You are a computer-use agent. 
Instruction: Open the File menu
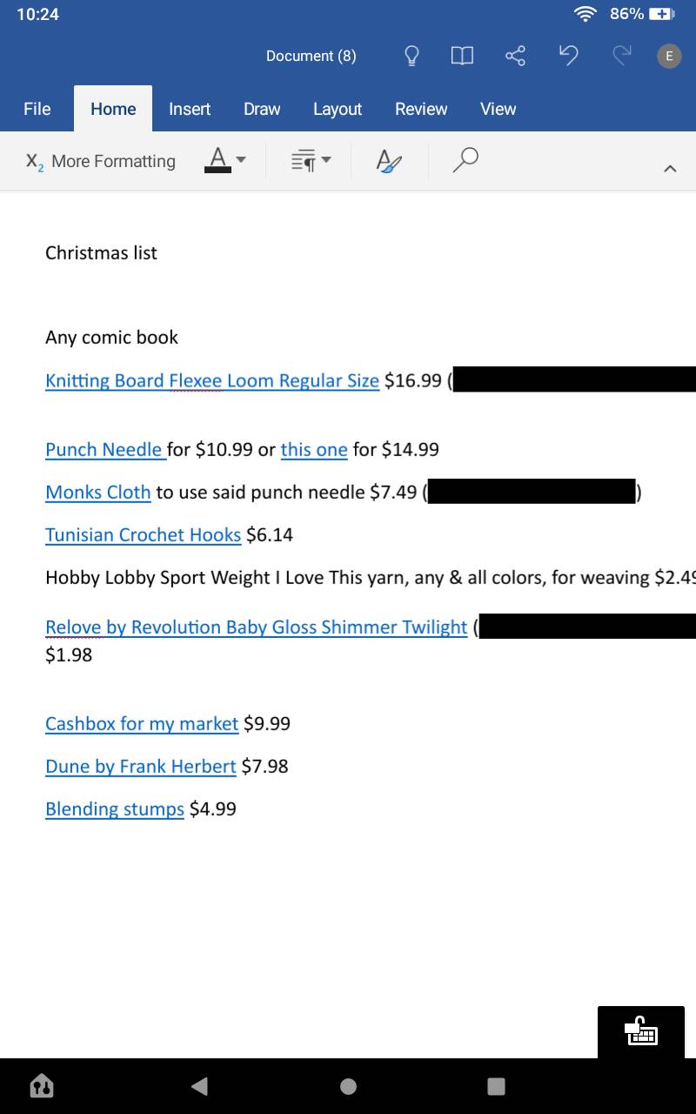click(37, 109)
